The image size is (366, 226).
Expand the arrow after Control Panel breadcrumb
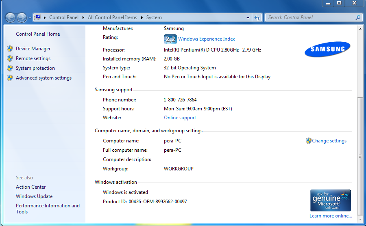pyautogui.click(x=83, y=17)
